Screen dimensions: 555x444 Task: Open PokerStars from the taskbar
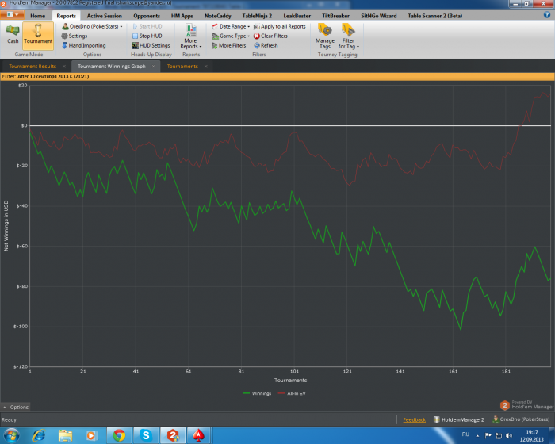coord(199,435)
